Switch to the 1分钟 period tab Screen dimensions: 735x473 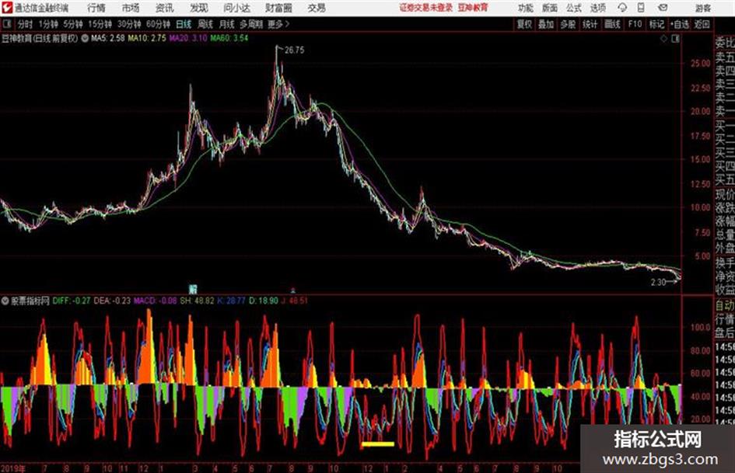click(48, 24)
